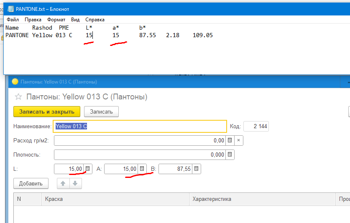Open the calculator for the B field
350x223 pixels.
click(197, 169)
